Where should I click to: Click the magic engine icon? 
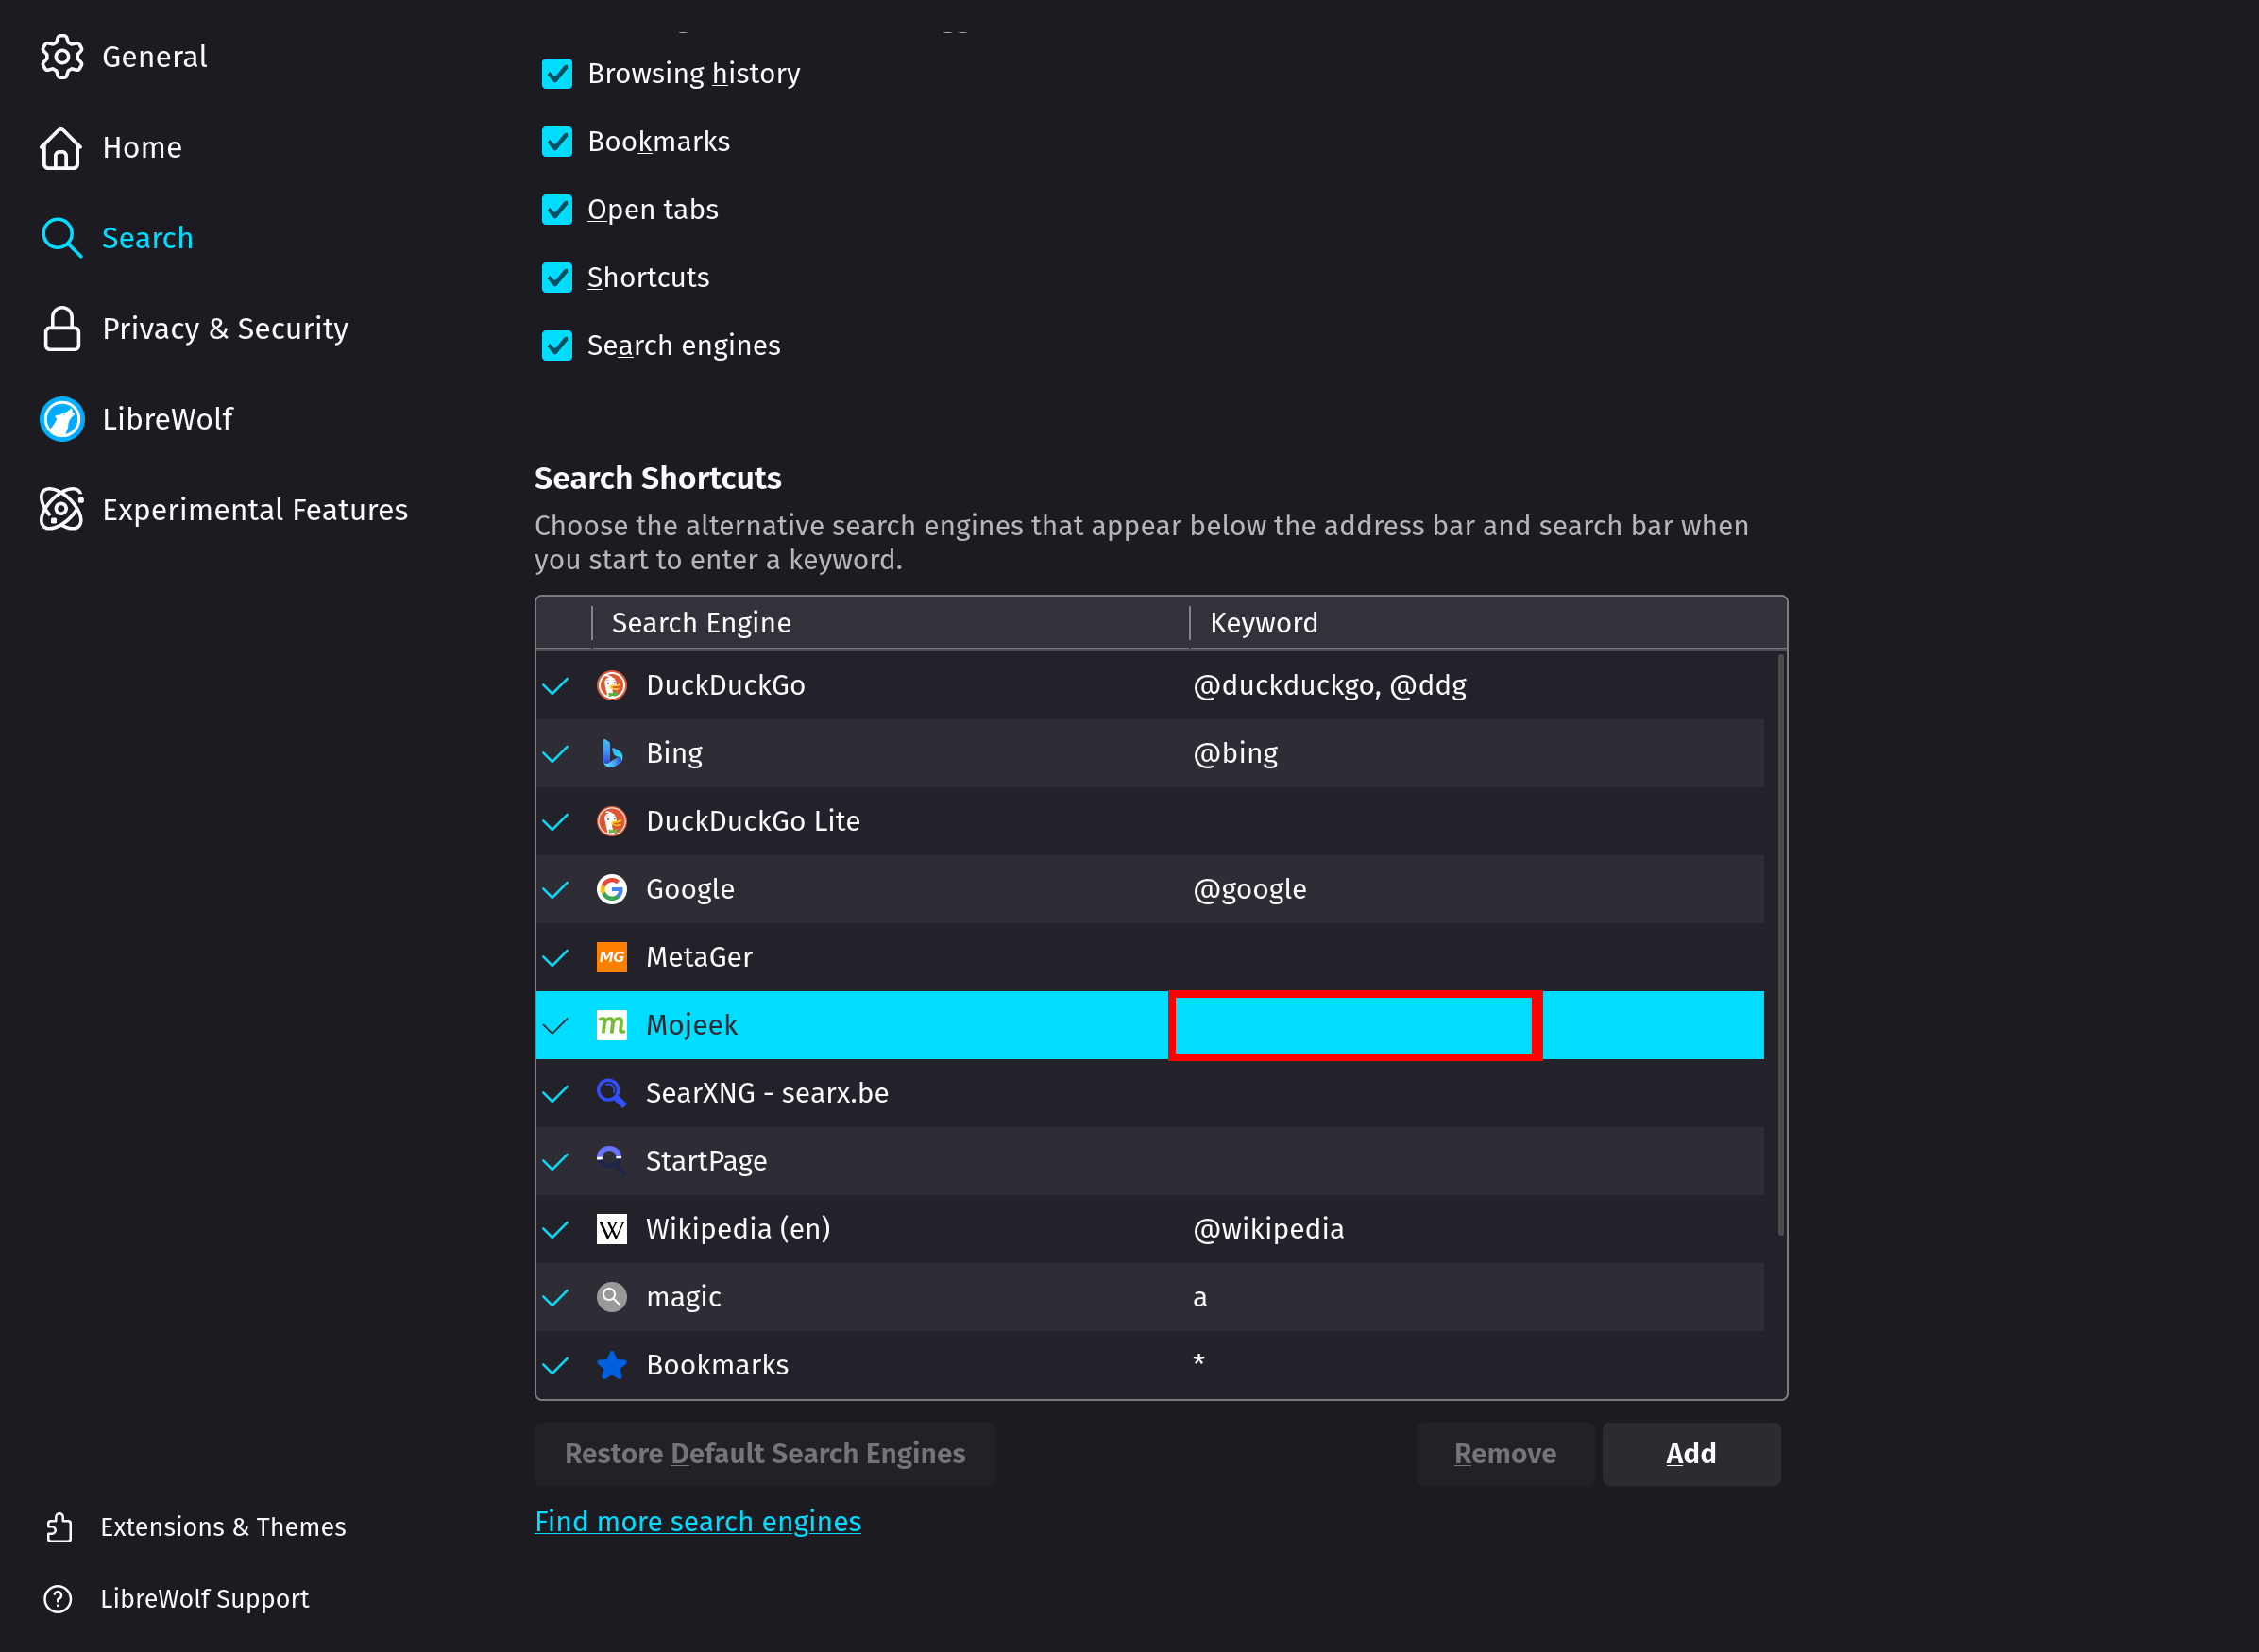coord(611,1297)
